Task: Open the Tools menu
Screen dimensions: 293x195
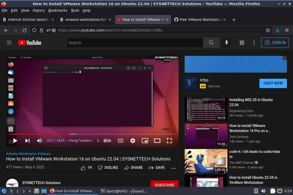Action: tap(75, 10)
